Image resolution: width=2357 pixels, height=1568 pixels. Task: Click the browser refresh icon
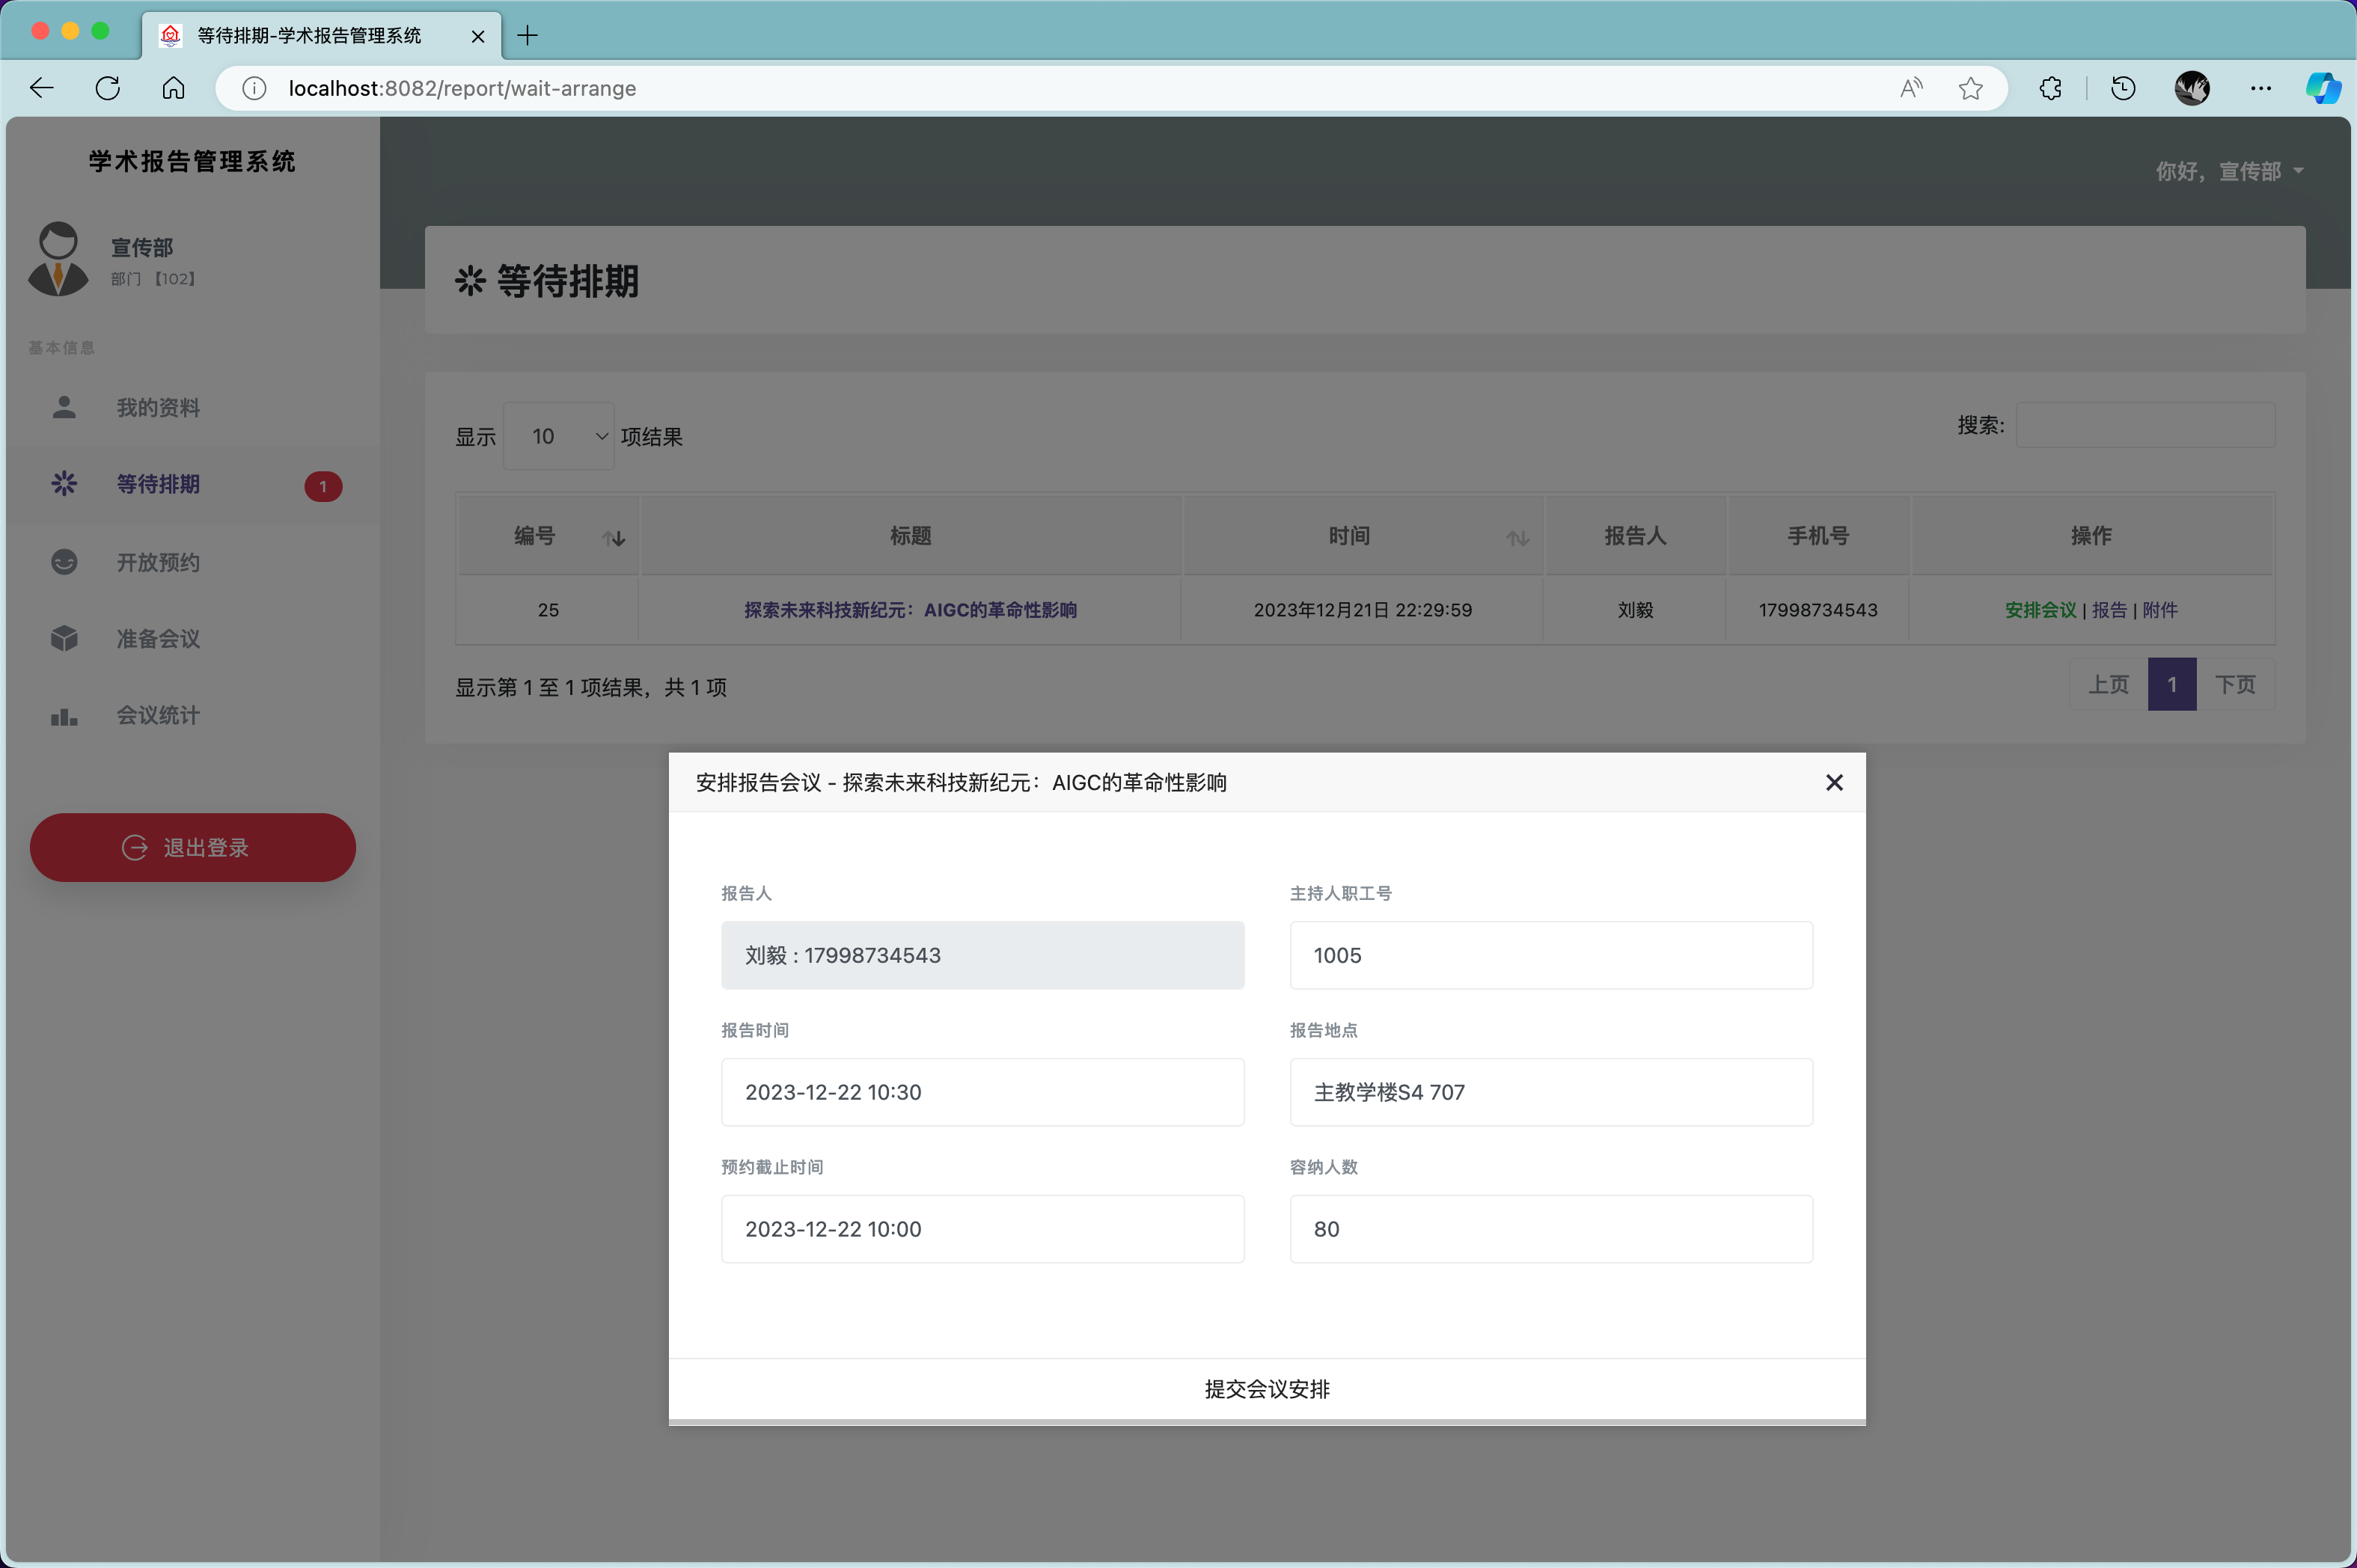point(108,88)
